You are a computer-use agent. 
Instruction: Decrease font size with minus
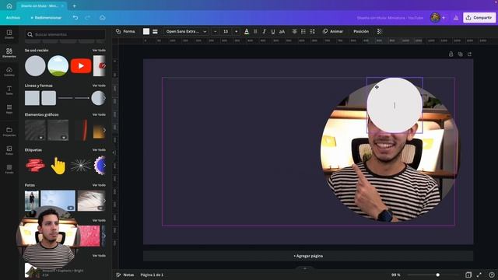[x=215, y=31]
